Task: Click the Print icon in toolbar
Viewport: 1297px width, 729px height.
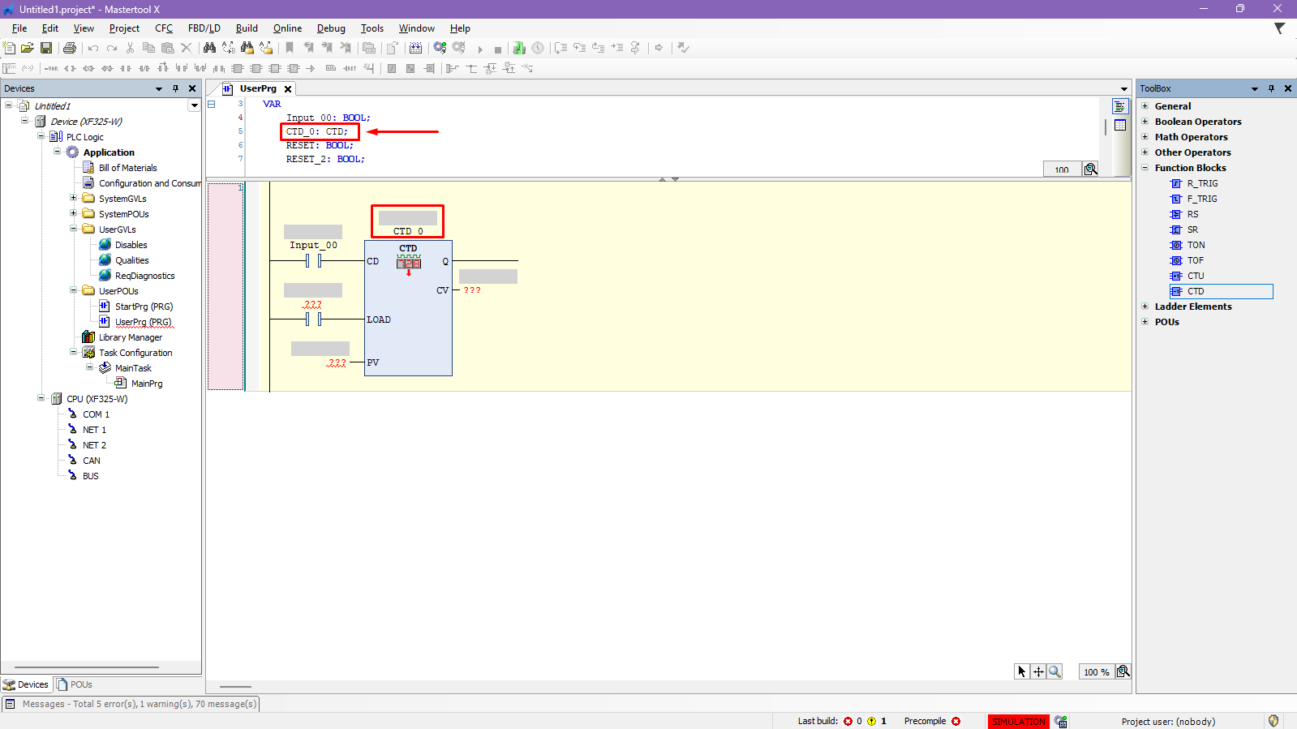Action: (x=70, y=49)
